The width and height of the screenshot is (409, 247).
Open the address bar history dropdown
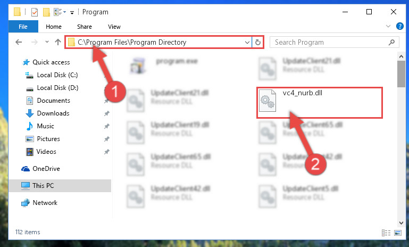247,42
